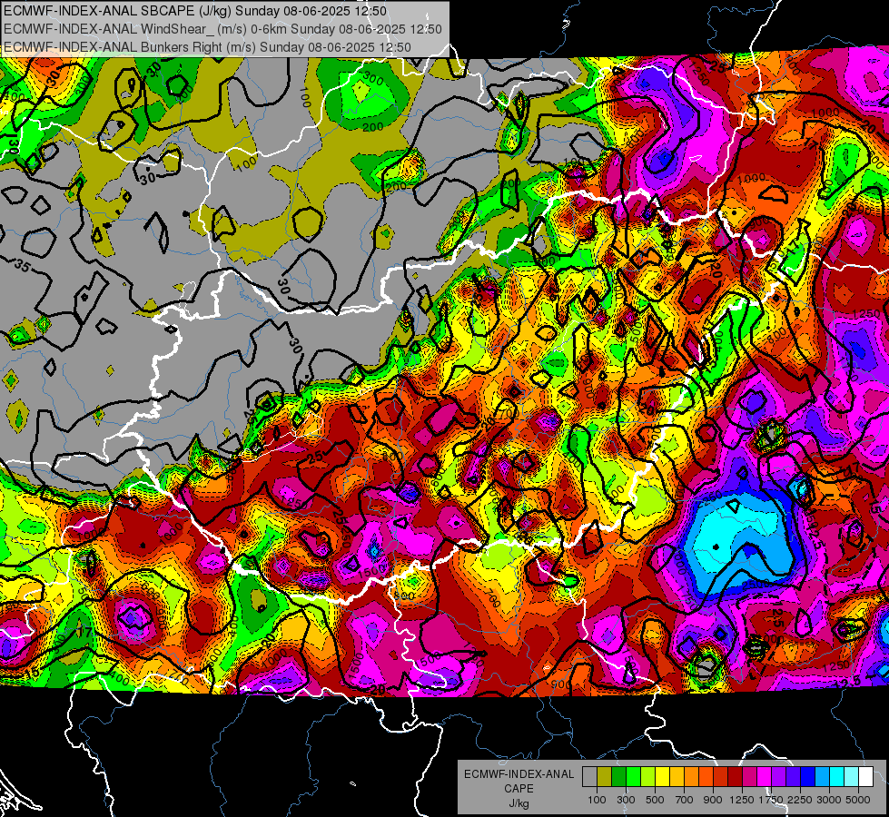This screenshot has height=817, width=889.
Task: Click the 2250 legend tick label
Action: [x=801, y=800]
